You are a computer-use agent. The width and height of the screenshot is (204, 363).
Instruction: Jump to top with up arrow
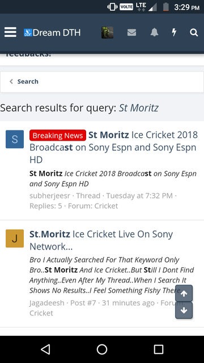[x=184, y=294]
